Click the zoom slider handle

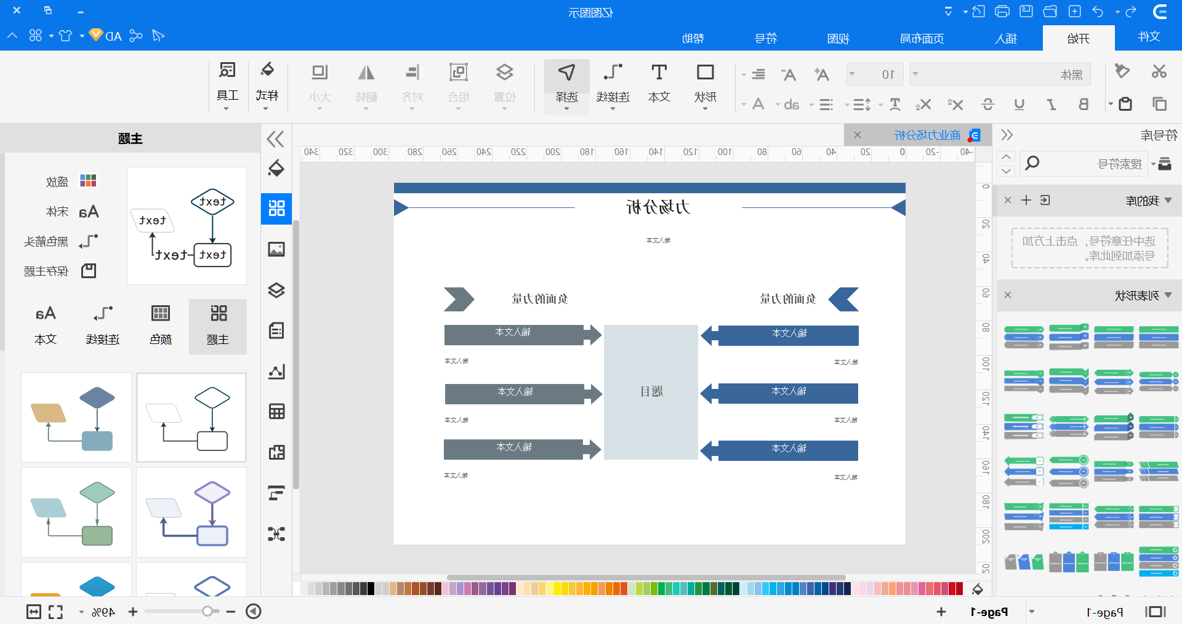pyautogui.click(x=207, y=611)
